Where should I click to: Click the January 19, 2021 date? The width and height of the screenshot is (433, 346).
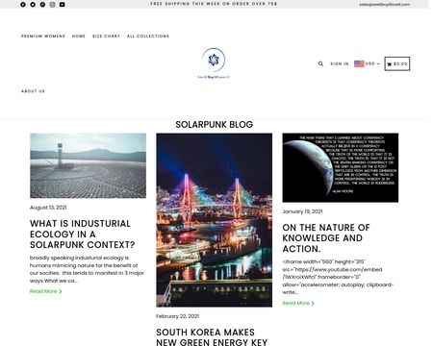coord(302,211)
